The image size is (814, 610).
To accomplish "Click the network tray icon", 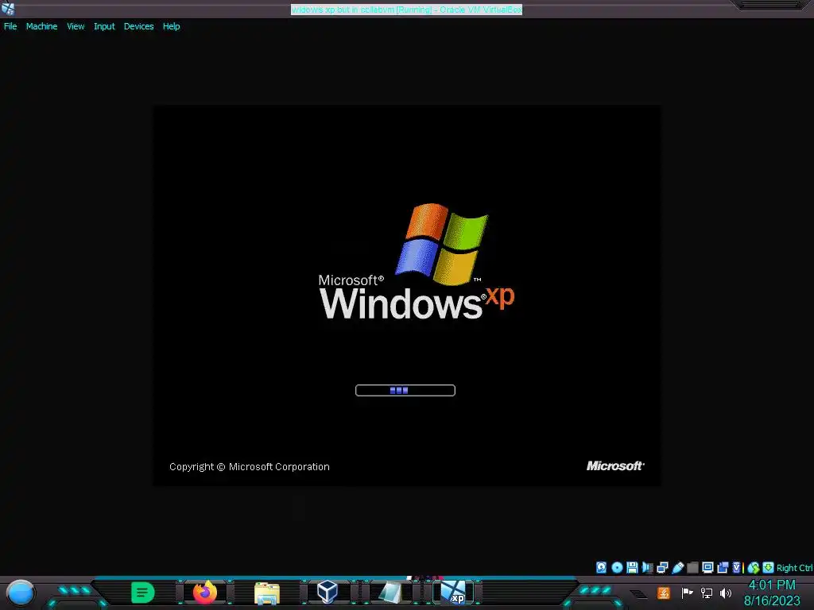I will click(x=707, y=593).
